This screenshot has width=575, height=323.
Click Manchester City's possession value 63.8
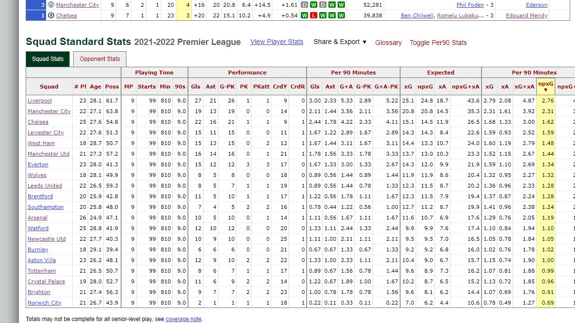tap(112, 111)
